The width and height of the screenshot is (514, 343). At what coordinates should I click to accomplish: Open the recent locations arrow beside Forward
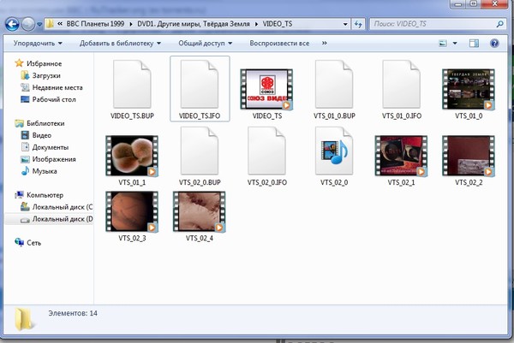tap(39, 24)
